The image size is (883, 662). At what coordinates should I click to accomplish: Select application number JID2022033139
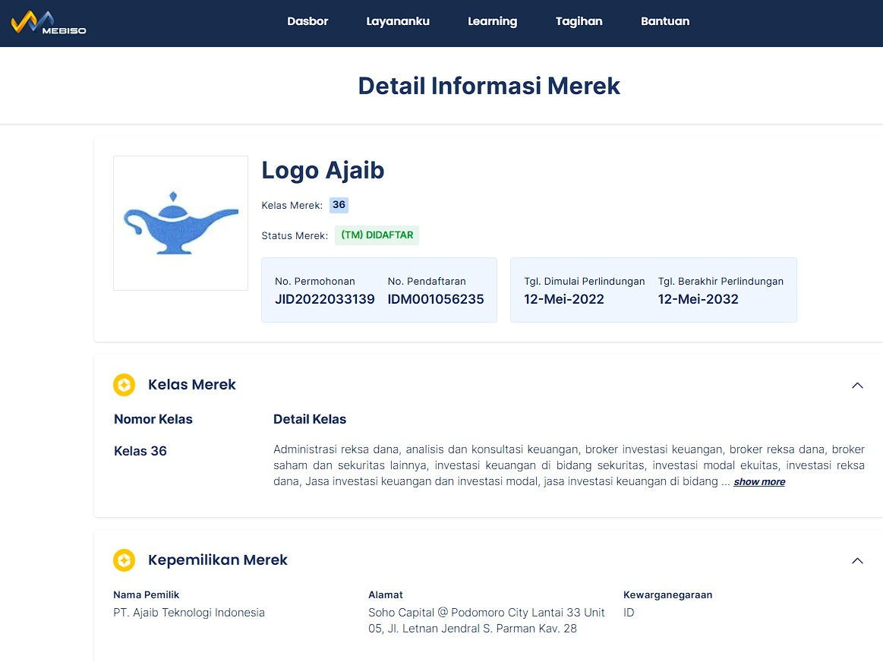[x=325, y=299]
